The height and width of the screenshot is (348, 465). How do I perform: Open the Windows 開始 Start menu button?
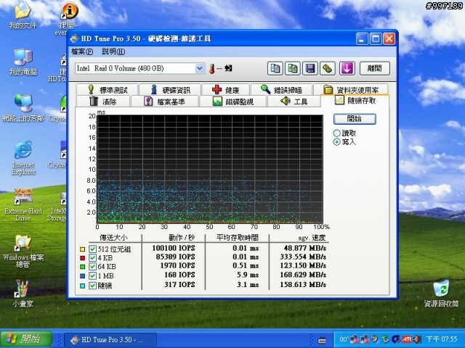26,339
